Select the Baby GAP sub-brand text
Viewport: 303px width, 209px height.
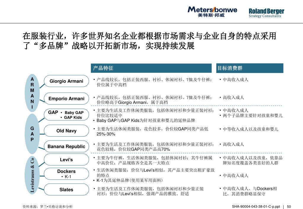tap(74, 113)
